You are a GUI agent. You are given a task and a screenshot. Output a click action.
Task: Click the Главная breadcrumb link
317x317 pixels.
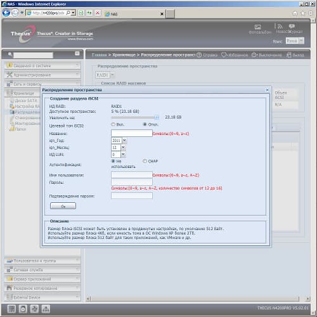99,55
